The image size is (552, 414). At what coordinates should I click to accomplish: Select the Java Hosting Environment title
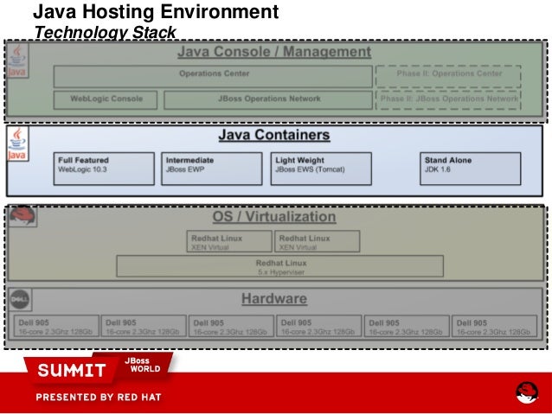click(x=156, y=11)
